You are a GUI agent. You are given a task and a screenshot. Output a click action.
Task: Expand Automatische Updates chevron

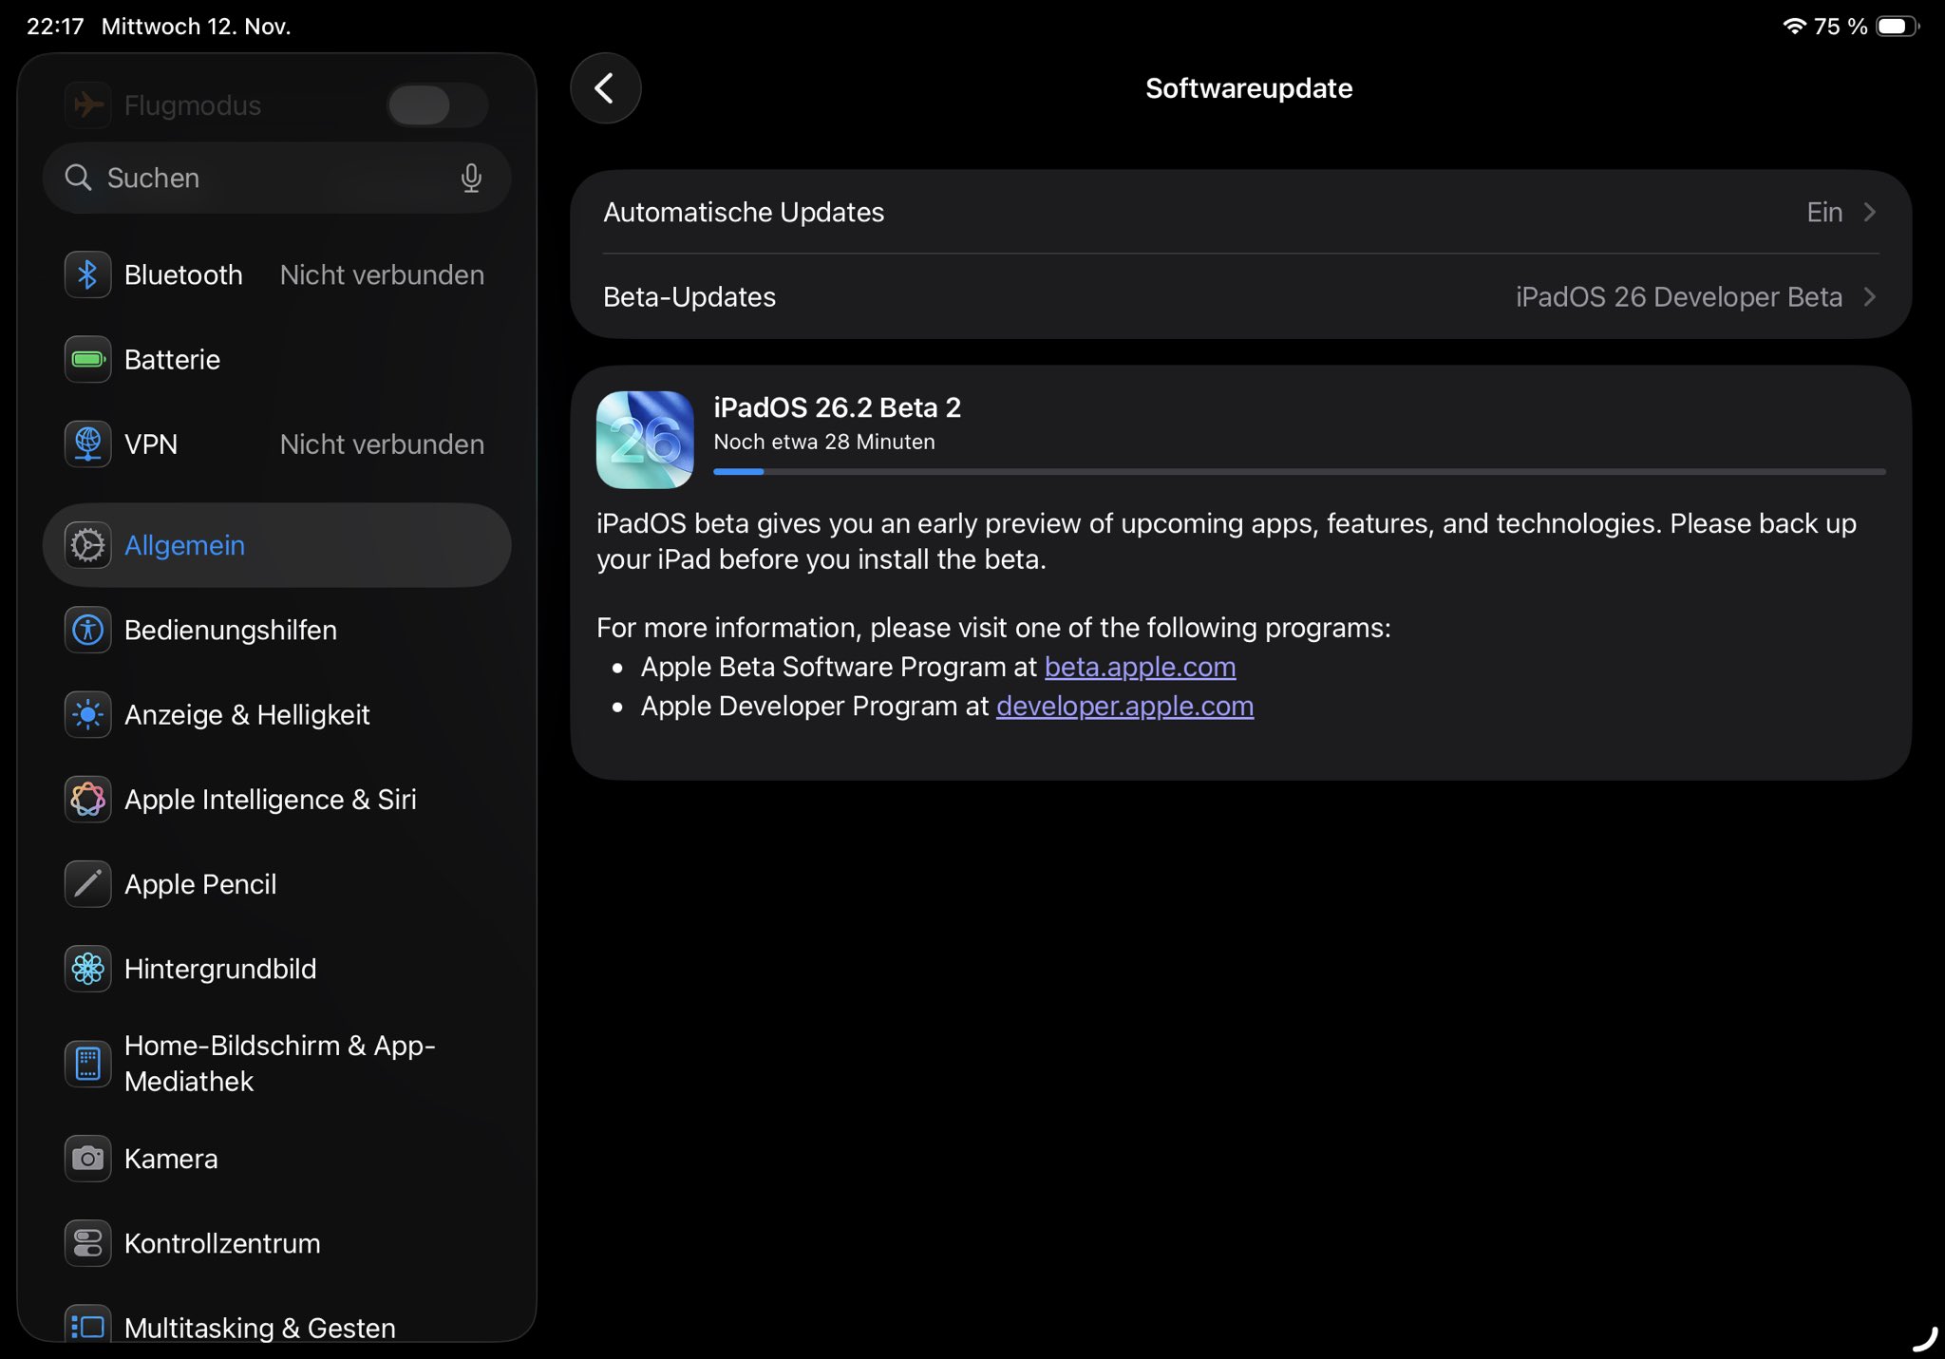tap(1869, 212)
